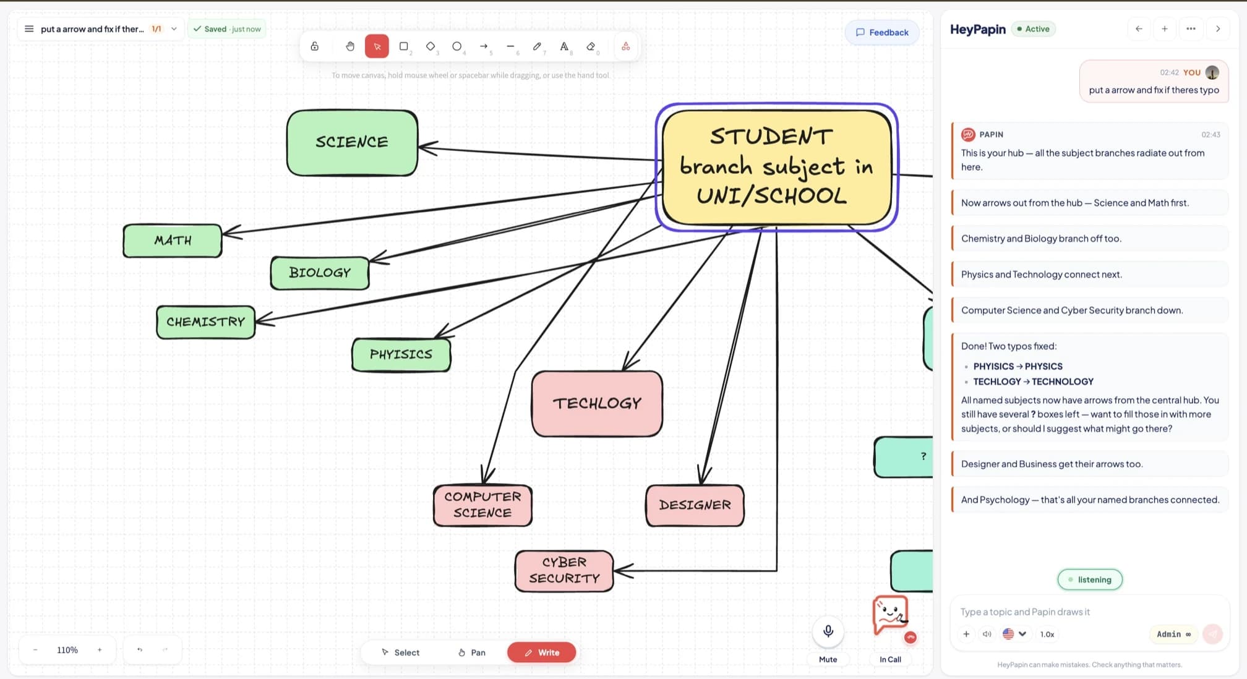Image resolution: width=1247 pixels, height=679 pixels.
Task: Open the extra shapes tools icon
Action: coord(626,46)
